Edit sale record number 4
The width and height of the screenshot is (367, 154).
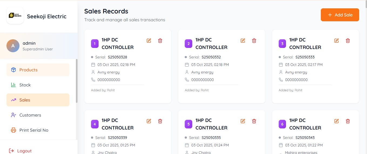pos(149,121)
